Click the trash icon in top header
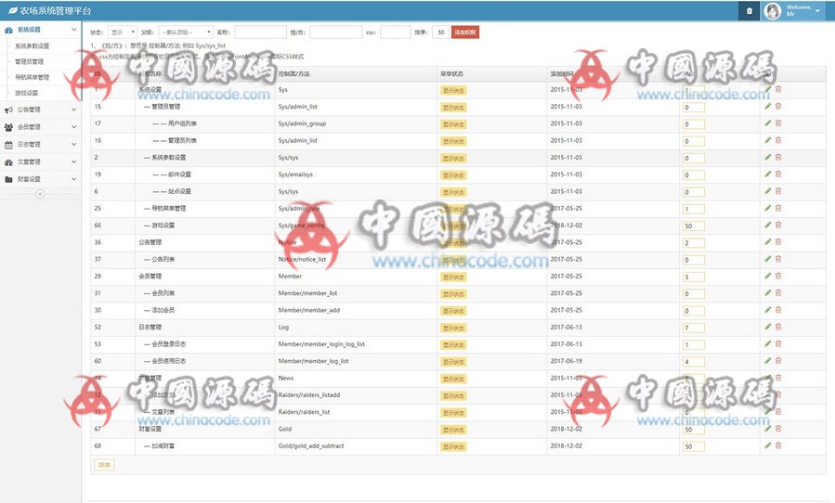The image size is (835, 503). 750,11
